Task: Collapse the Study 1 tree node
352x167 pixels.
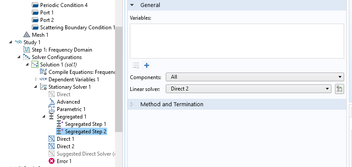Action: click(11, 42)
